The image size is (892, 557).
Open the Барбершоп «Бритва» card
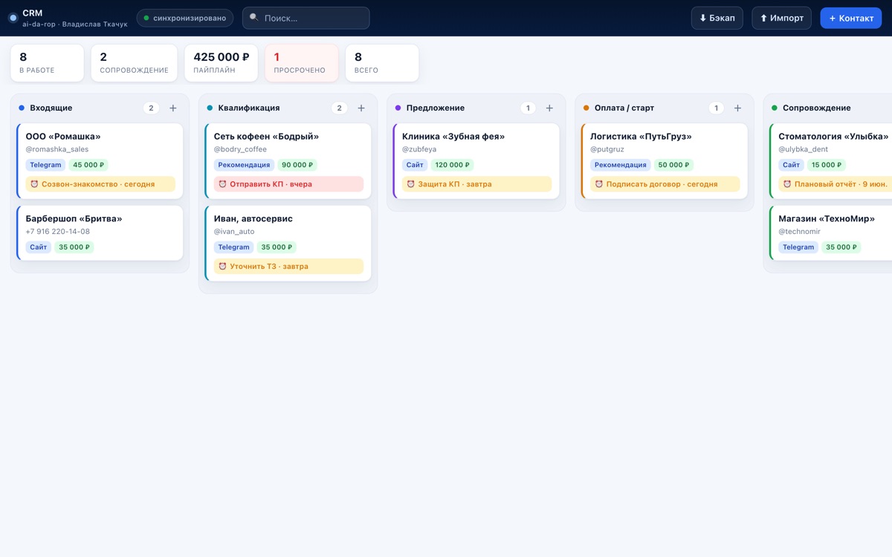[x=100, y=233]
